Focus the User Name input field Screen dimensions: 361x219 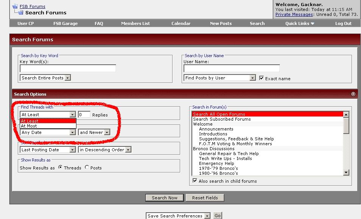[x=232, y=68]
